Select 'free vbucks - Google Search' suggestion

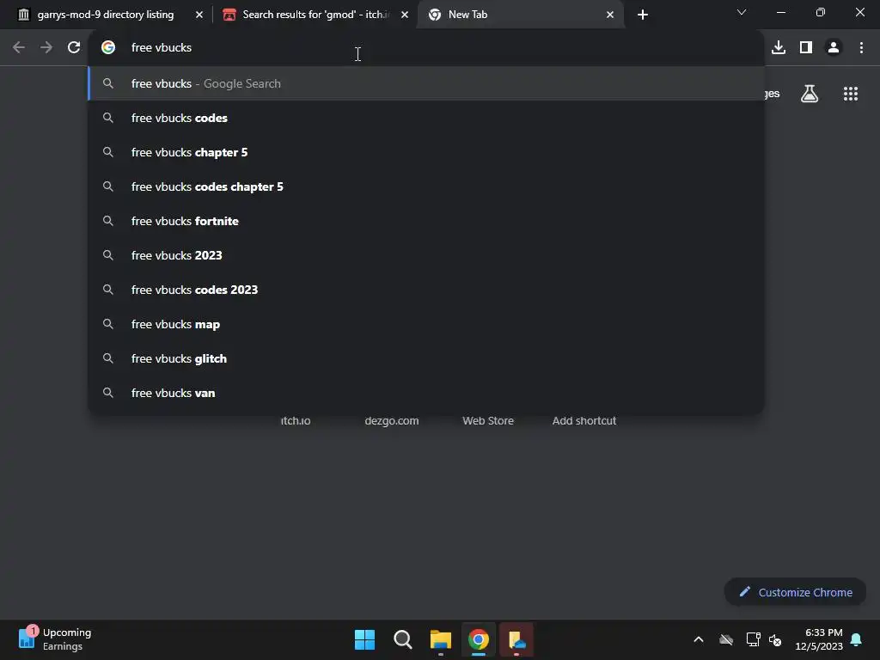tap(426, 83)
